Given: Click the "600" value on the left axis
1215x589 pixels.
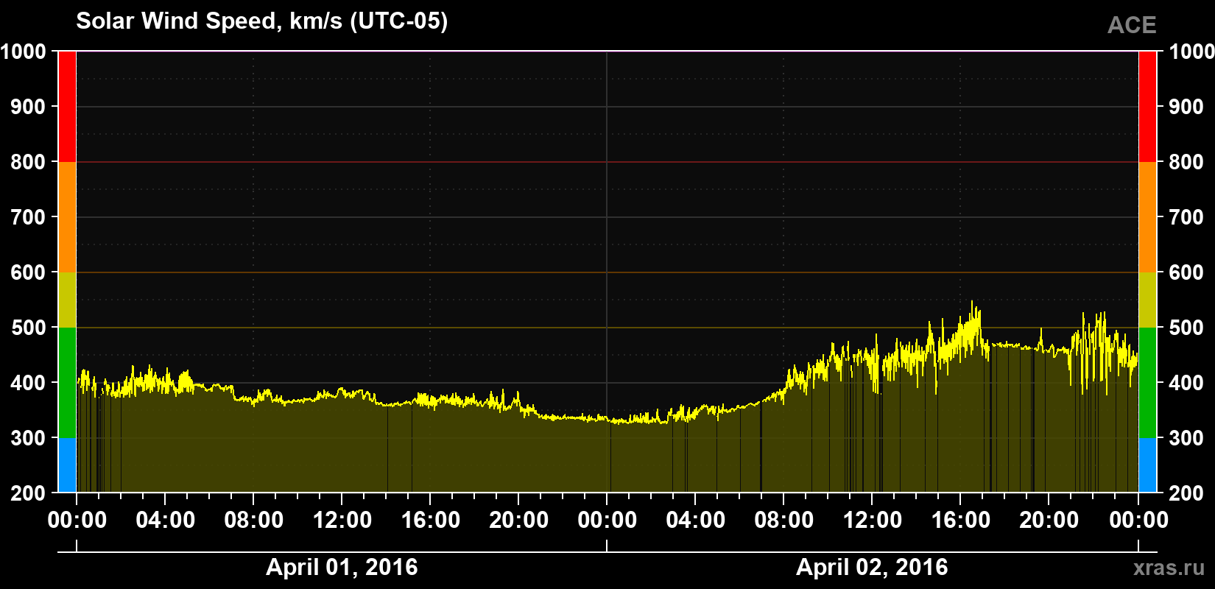Looking at the screenshot, I should click(28, 272).
